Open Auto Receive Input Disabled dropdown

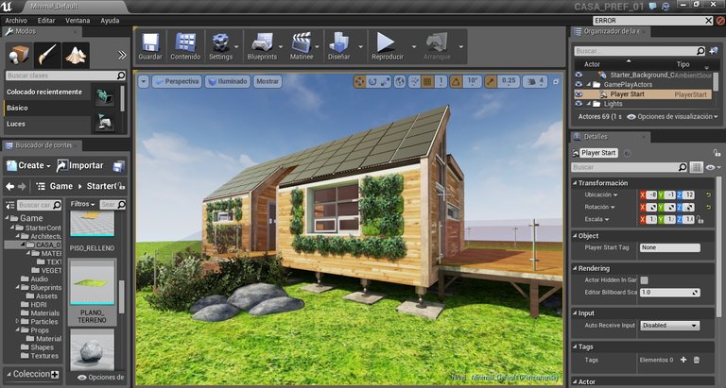(x=670, y=326)
